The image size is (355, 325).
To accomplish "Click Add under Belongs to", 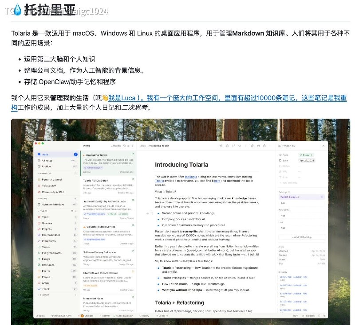I will click(x=302, y=203).
